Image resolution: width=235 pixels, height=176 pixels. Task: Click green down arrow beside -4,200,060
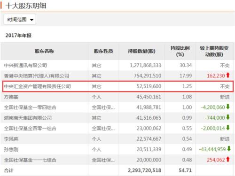[228, 107]
